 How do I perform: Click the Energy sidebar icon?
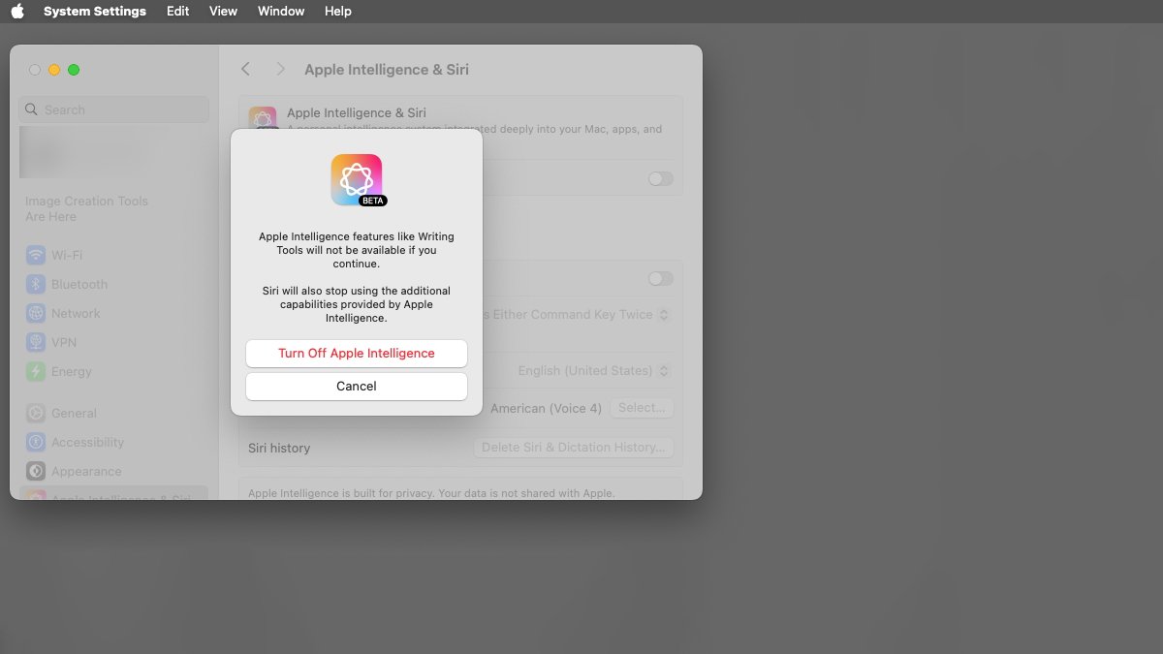(x=36, y=372)
